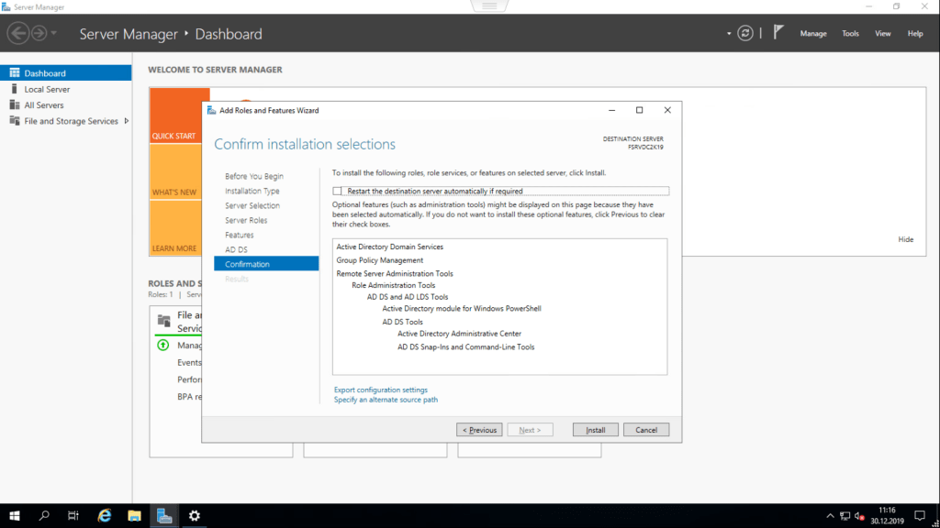This screenshot has width=940, height=528.
Task: Click the Server Manager taskbar icon
Action: [x=164, y=516]
